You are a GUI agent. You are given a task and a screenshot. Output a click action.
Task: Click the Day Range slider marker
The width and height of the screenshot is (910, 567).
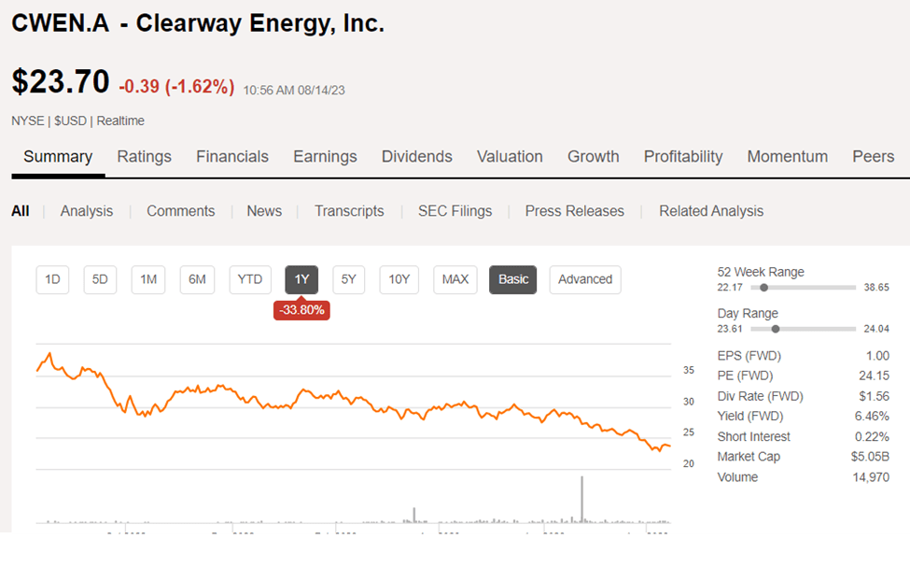776,329
